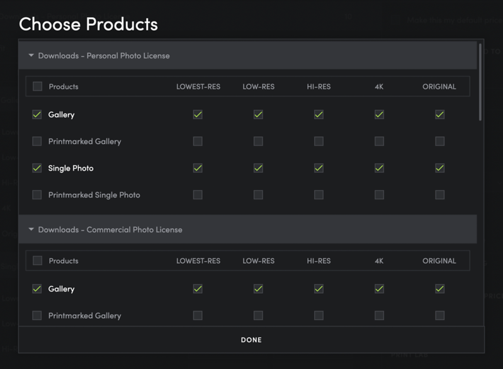This screenshot has width=503, height=369.
Task: Uncheck Commercial Gallery Original checkbox
Action: [440, 289]
